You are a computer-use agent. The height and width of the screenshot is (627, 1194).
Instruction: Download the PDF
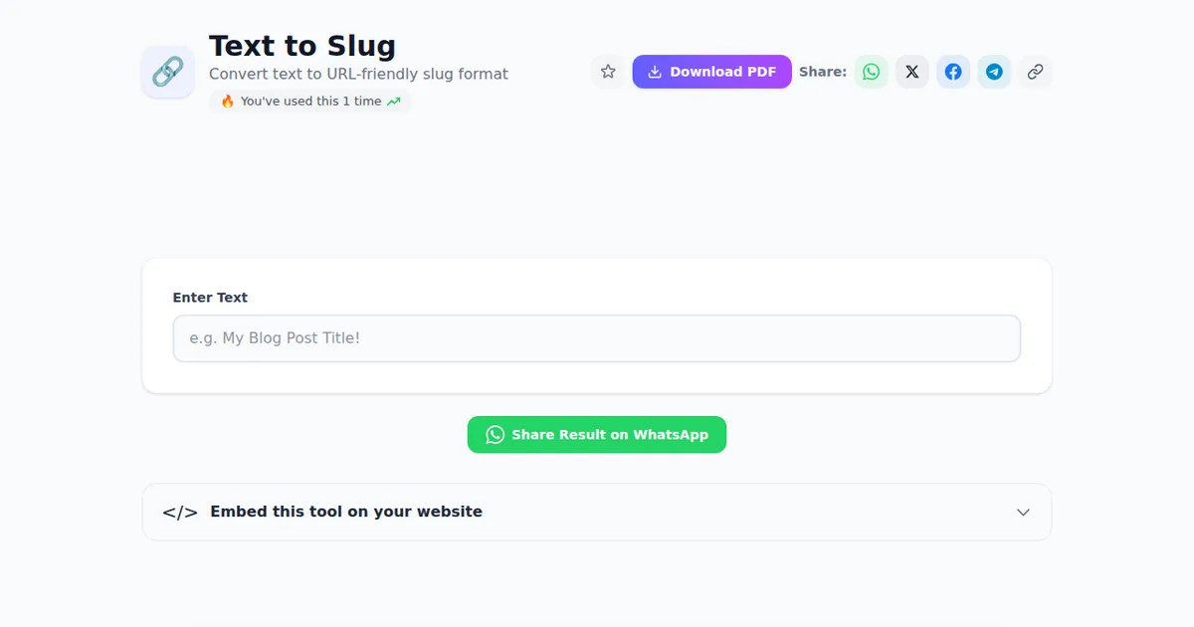[x=712, y=72]
